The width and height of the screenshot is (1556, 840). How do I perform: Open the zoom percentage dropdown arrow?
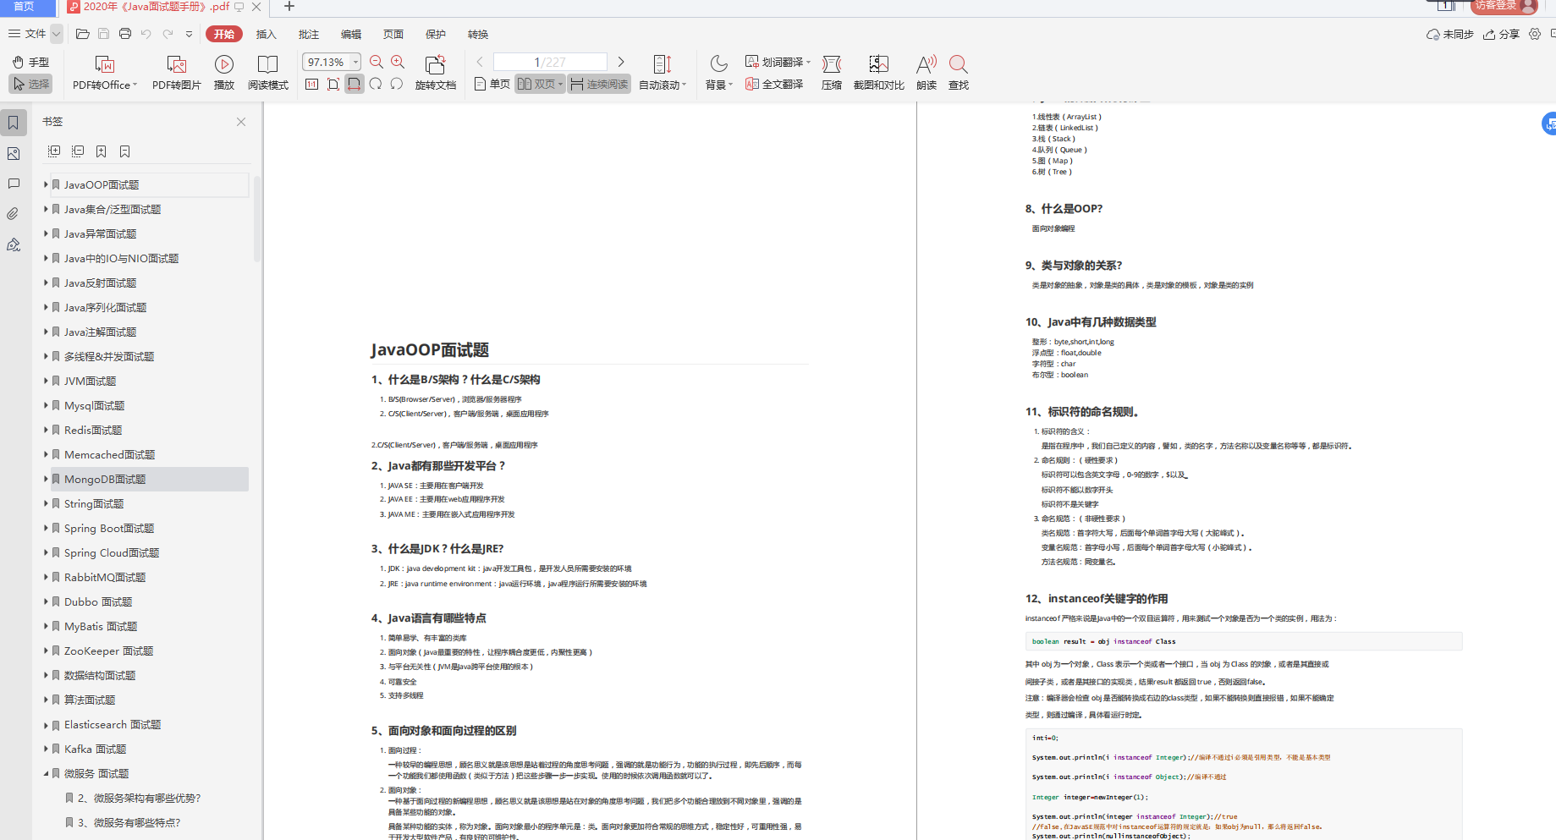point(356,62)
